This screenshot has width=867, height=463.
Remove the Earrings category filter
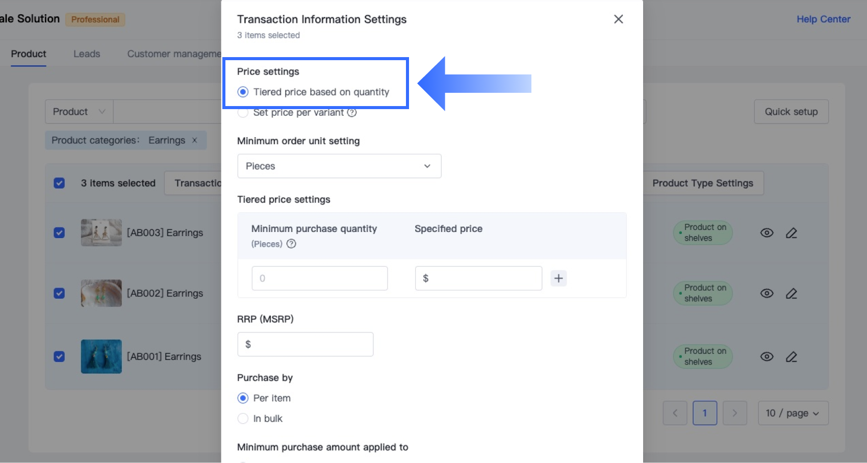[x=194, y=140]
